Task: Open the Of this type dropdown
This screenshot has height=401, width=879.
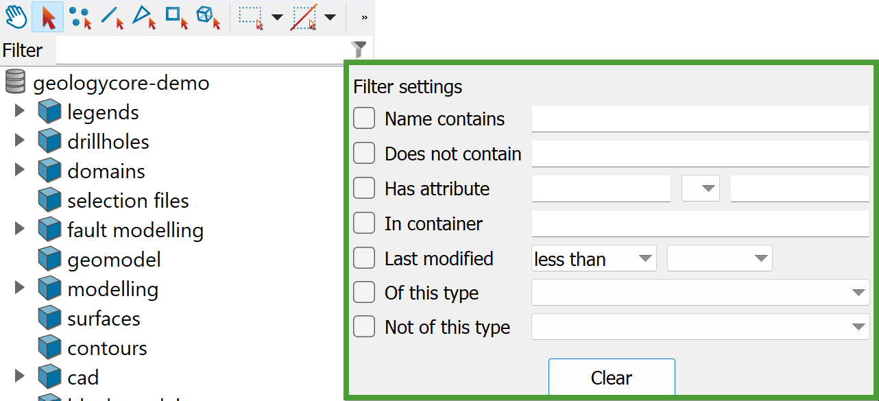Action: pyautogui.click(x=700, y=293)
